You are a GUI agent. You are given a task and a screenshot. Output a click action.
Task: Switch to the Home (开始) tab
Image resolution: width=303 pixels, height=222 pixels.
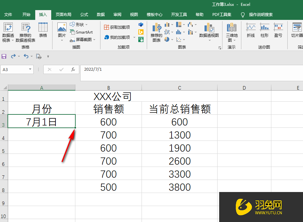pyautogui.click(x=26, y=15)
